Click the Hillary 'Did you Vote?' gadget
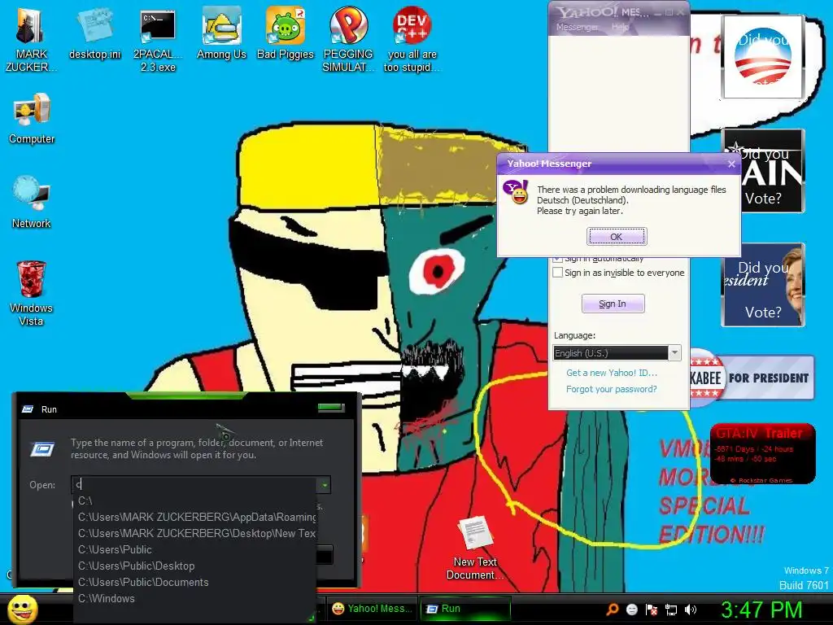Image resolution: width=833 pixels, height=625 pixels. tap(763, 284)
